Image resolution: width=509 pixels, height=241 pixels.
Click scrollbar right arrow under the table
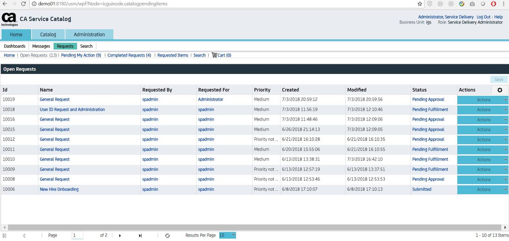pyautogui.click(x=505, y=227)
